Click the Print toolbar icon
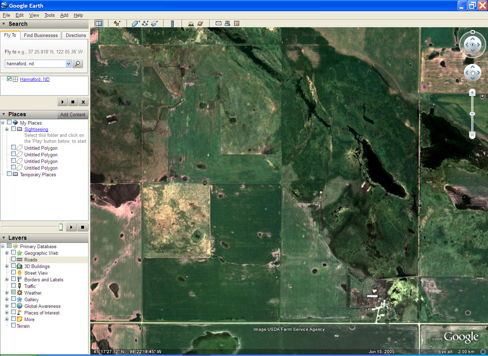The height and width of the screenshot is (356, 488). (227, 23)
